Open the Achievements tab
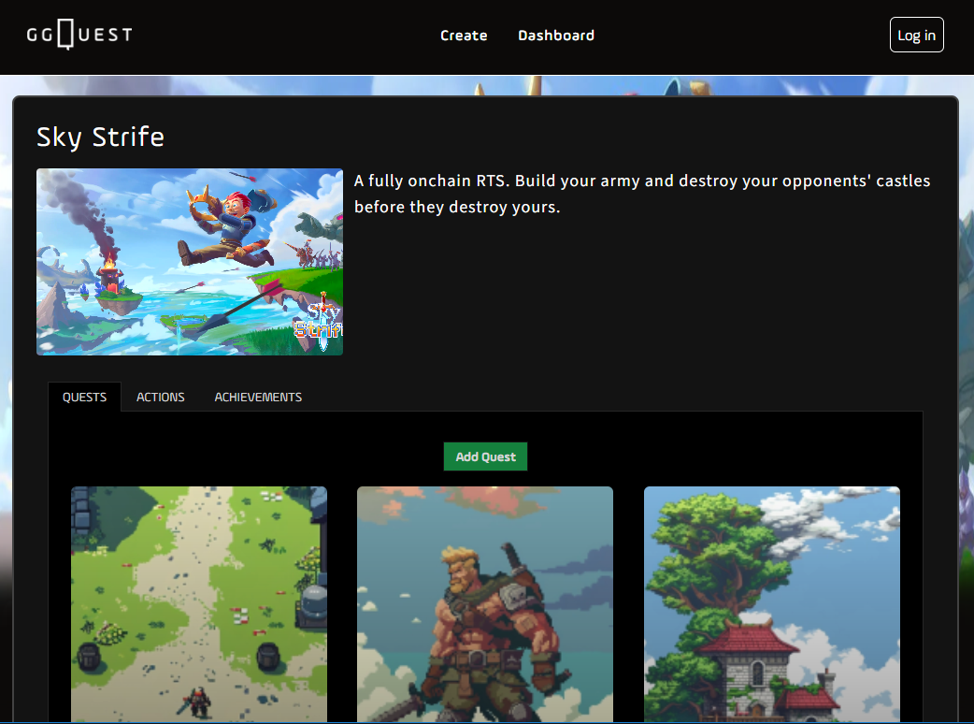 [x=258, y=398]
